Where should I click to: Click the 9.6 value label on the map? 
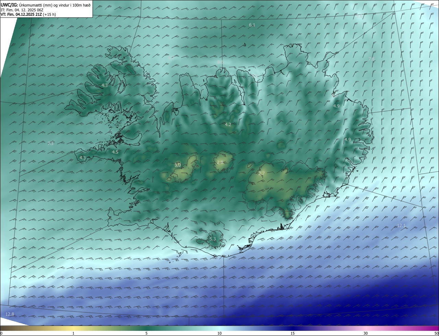(x=359, y=16)
